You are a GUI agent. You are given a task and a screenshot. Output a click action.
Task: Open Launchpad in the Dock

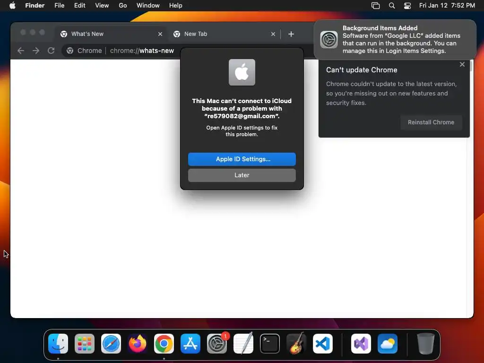click(85, 344)
